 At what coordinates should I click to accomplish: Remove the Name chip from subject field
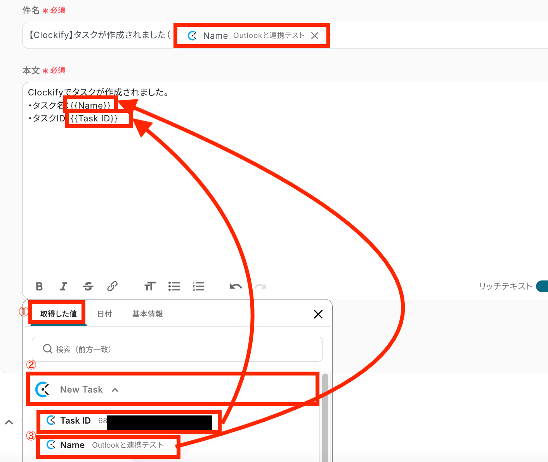point(315,36)
